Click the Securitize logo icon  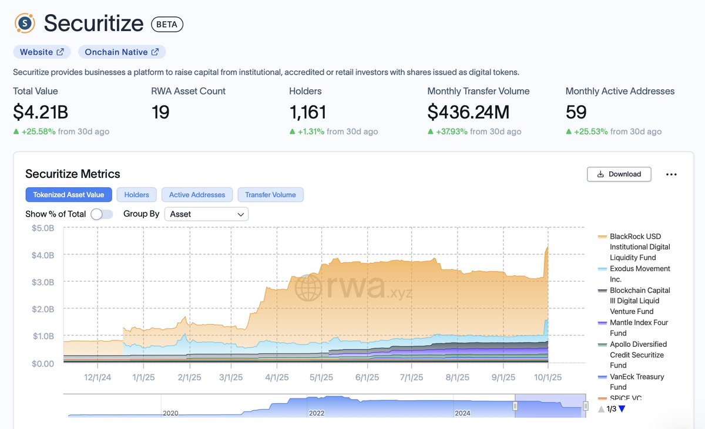coord(23,22)
